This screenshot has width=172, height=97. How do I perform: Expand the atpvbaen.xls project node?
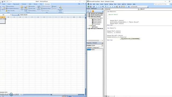(x=88, y=13)
